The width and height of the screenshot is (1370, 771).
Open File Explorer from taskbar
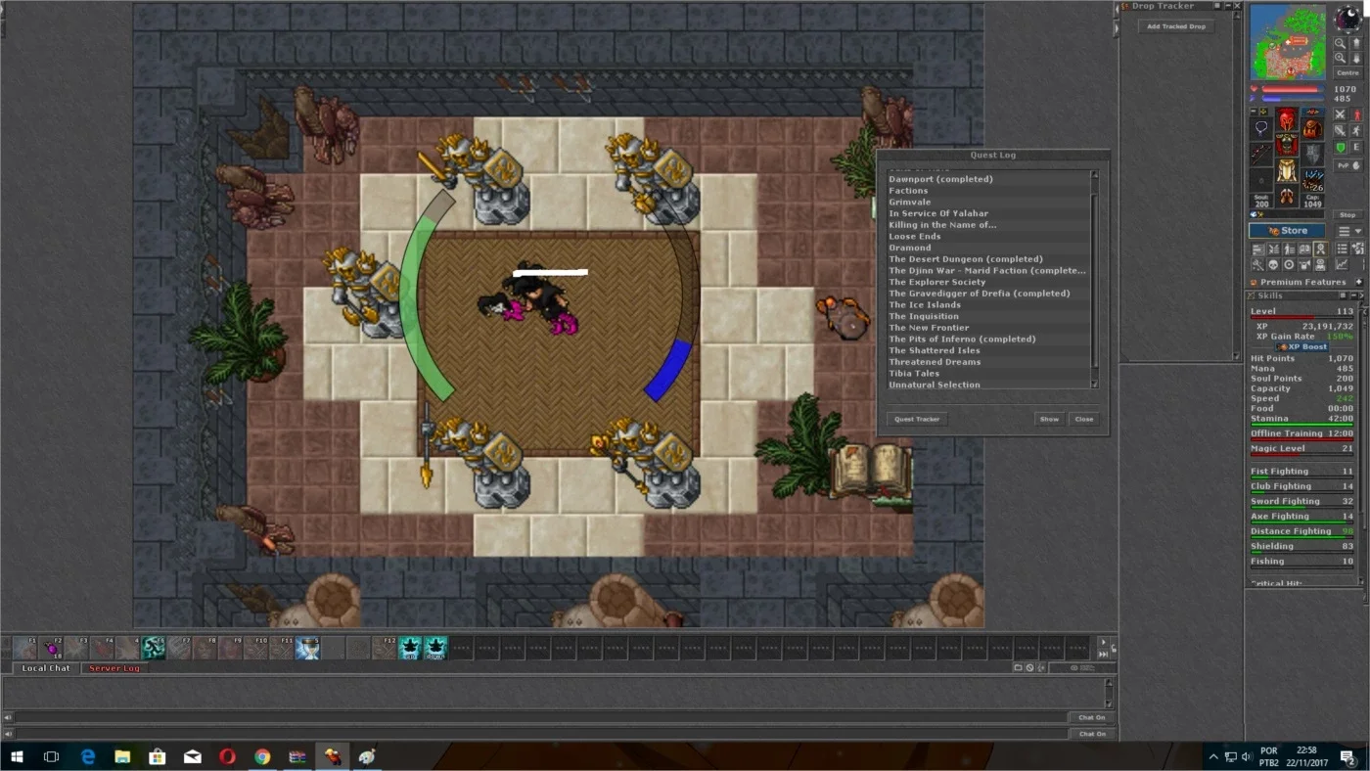[x=122, y=756]
